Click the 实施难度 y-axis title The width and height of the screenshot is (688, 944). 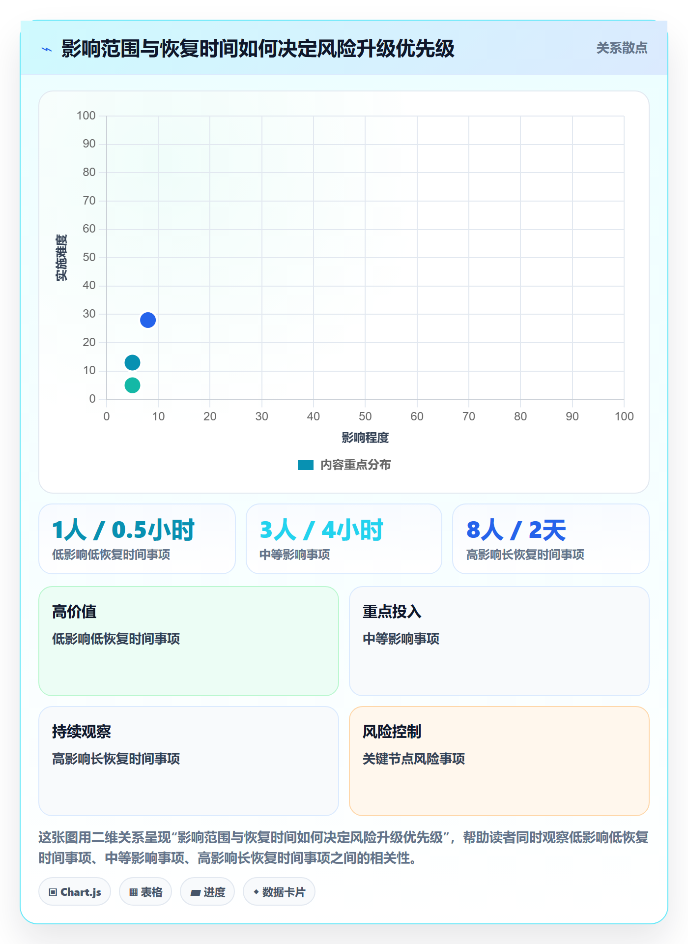pos(61,258)
